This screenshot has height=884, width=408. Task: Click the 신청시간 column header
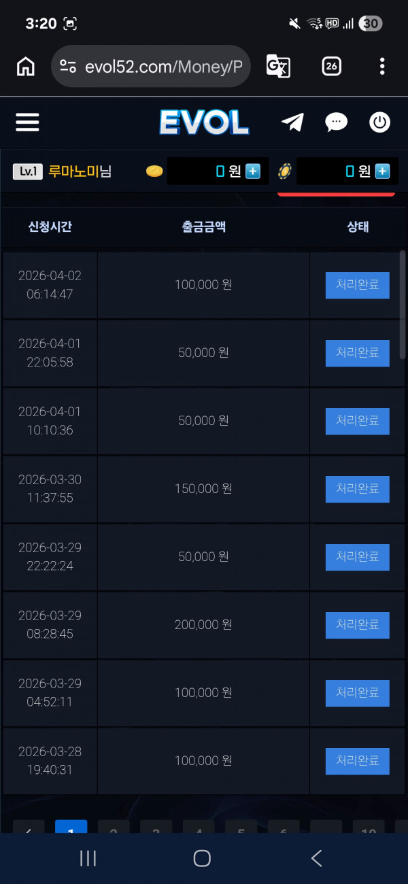click(50, 227)
